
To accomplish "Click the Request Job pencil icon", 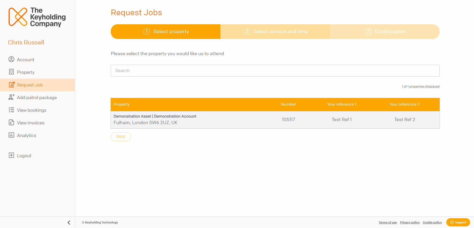I will (x=12, y=85).
